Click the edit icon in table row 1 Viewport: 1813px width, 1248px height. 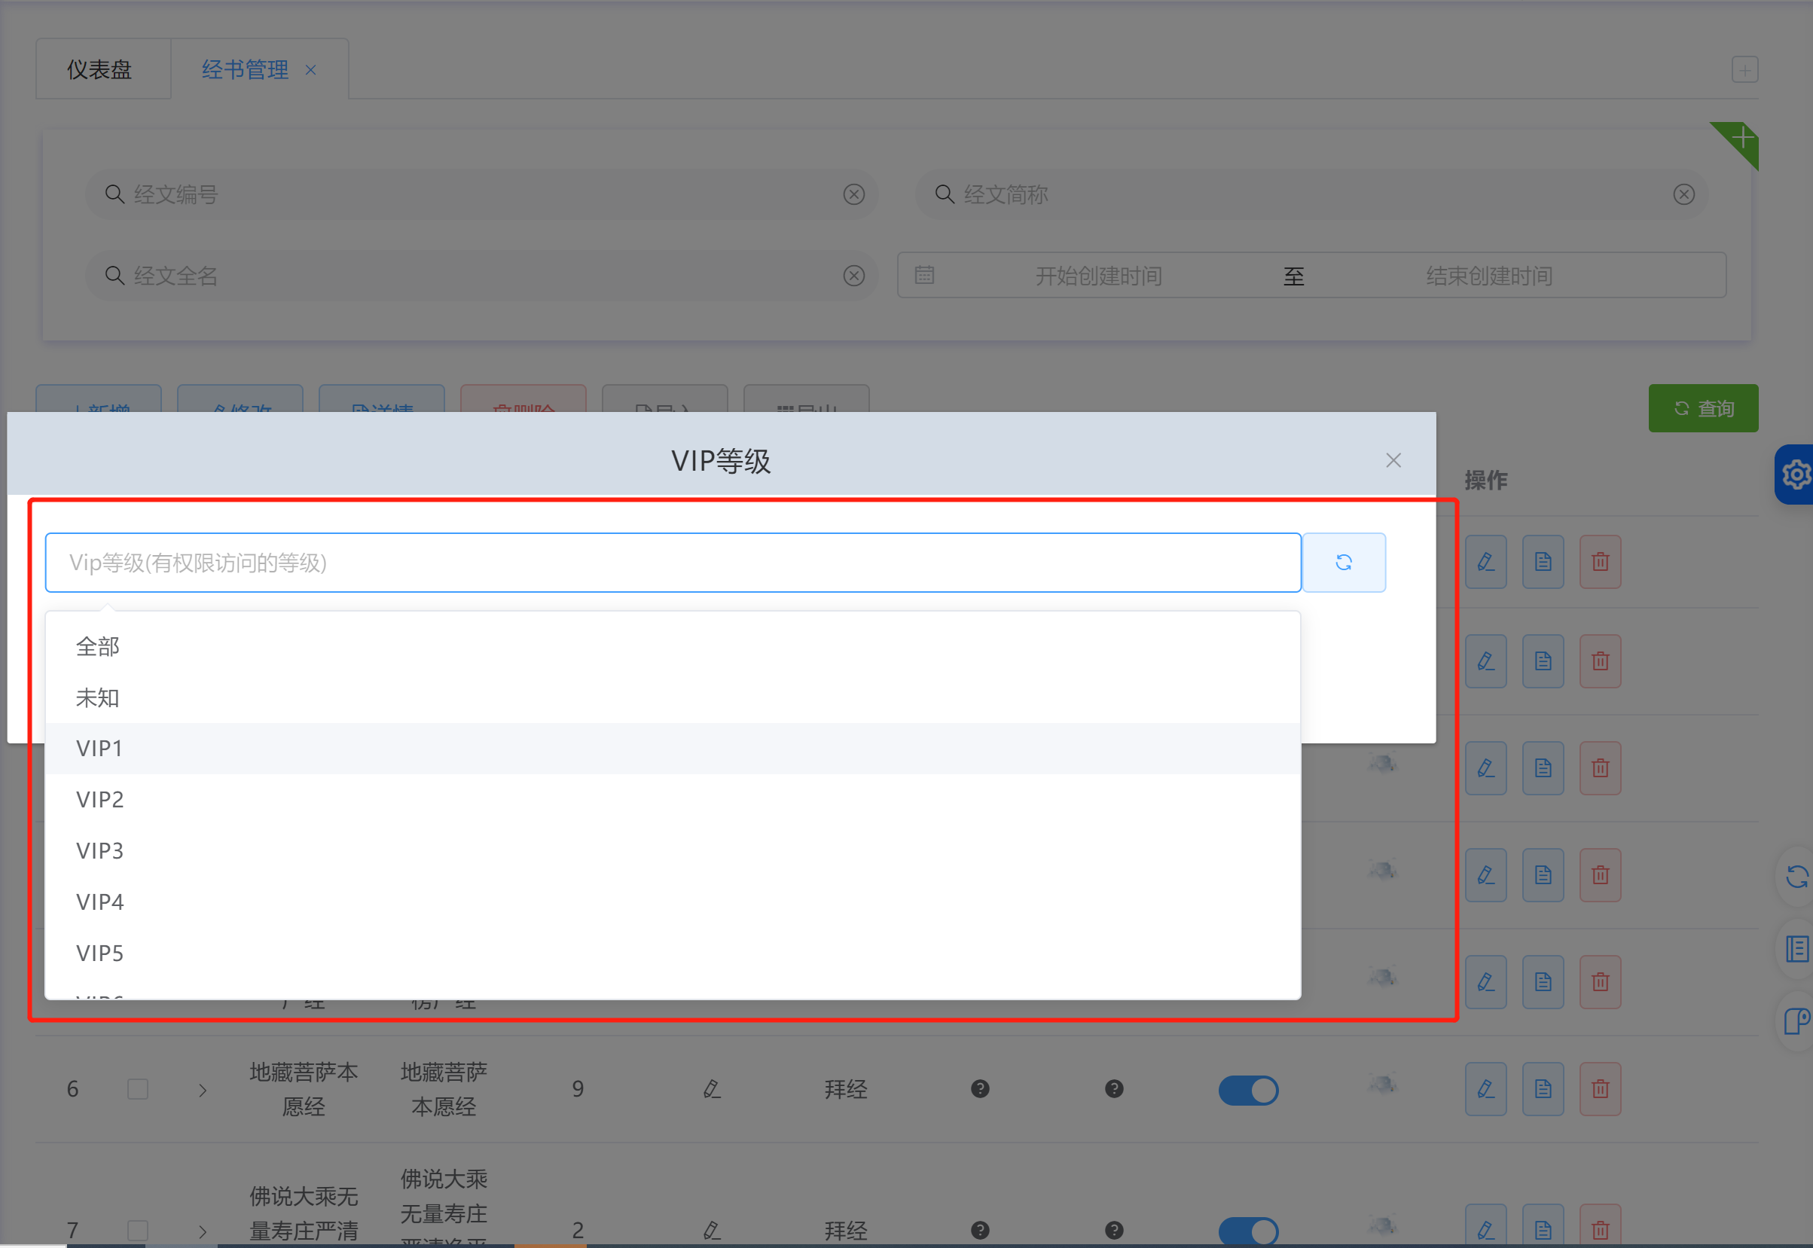coord(1485,562)
